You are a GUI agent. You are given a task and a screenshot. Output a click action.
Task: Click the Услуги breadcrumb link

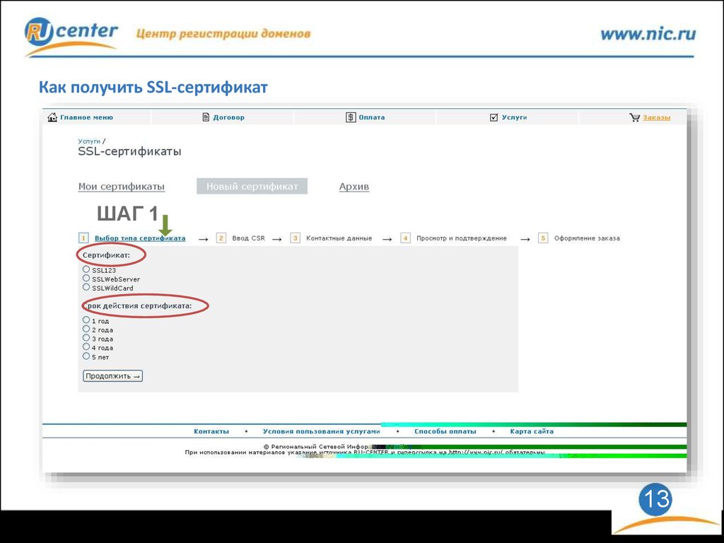pyautogui.click(x=89, y=141)
